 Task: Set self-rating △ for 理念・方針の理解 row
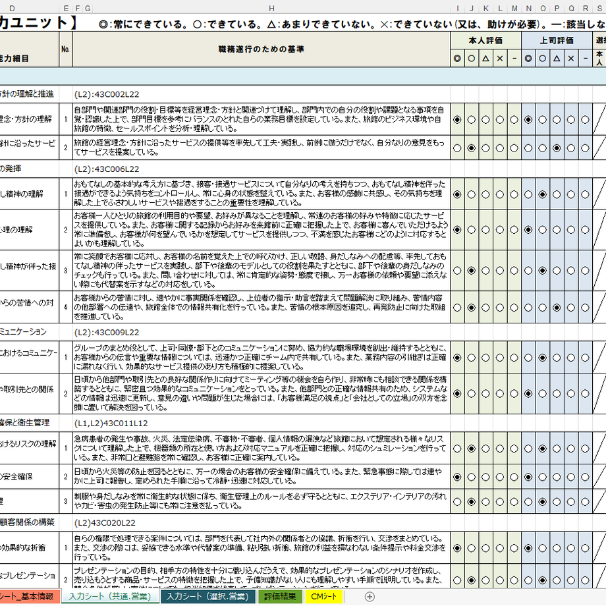[486, 120]
